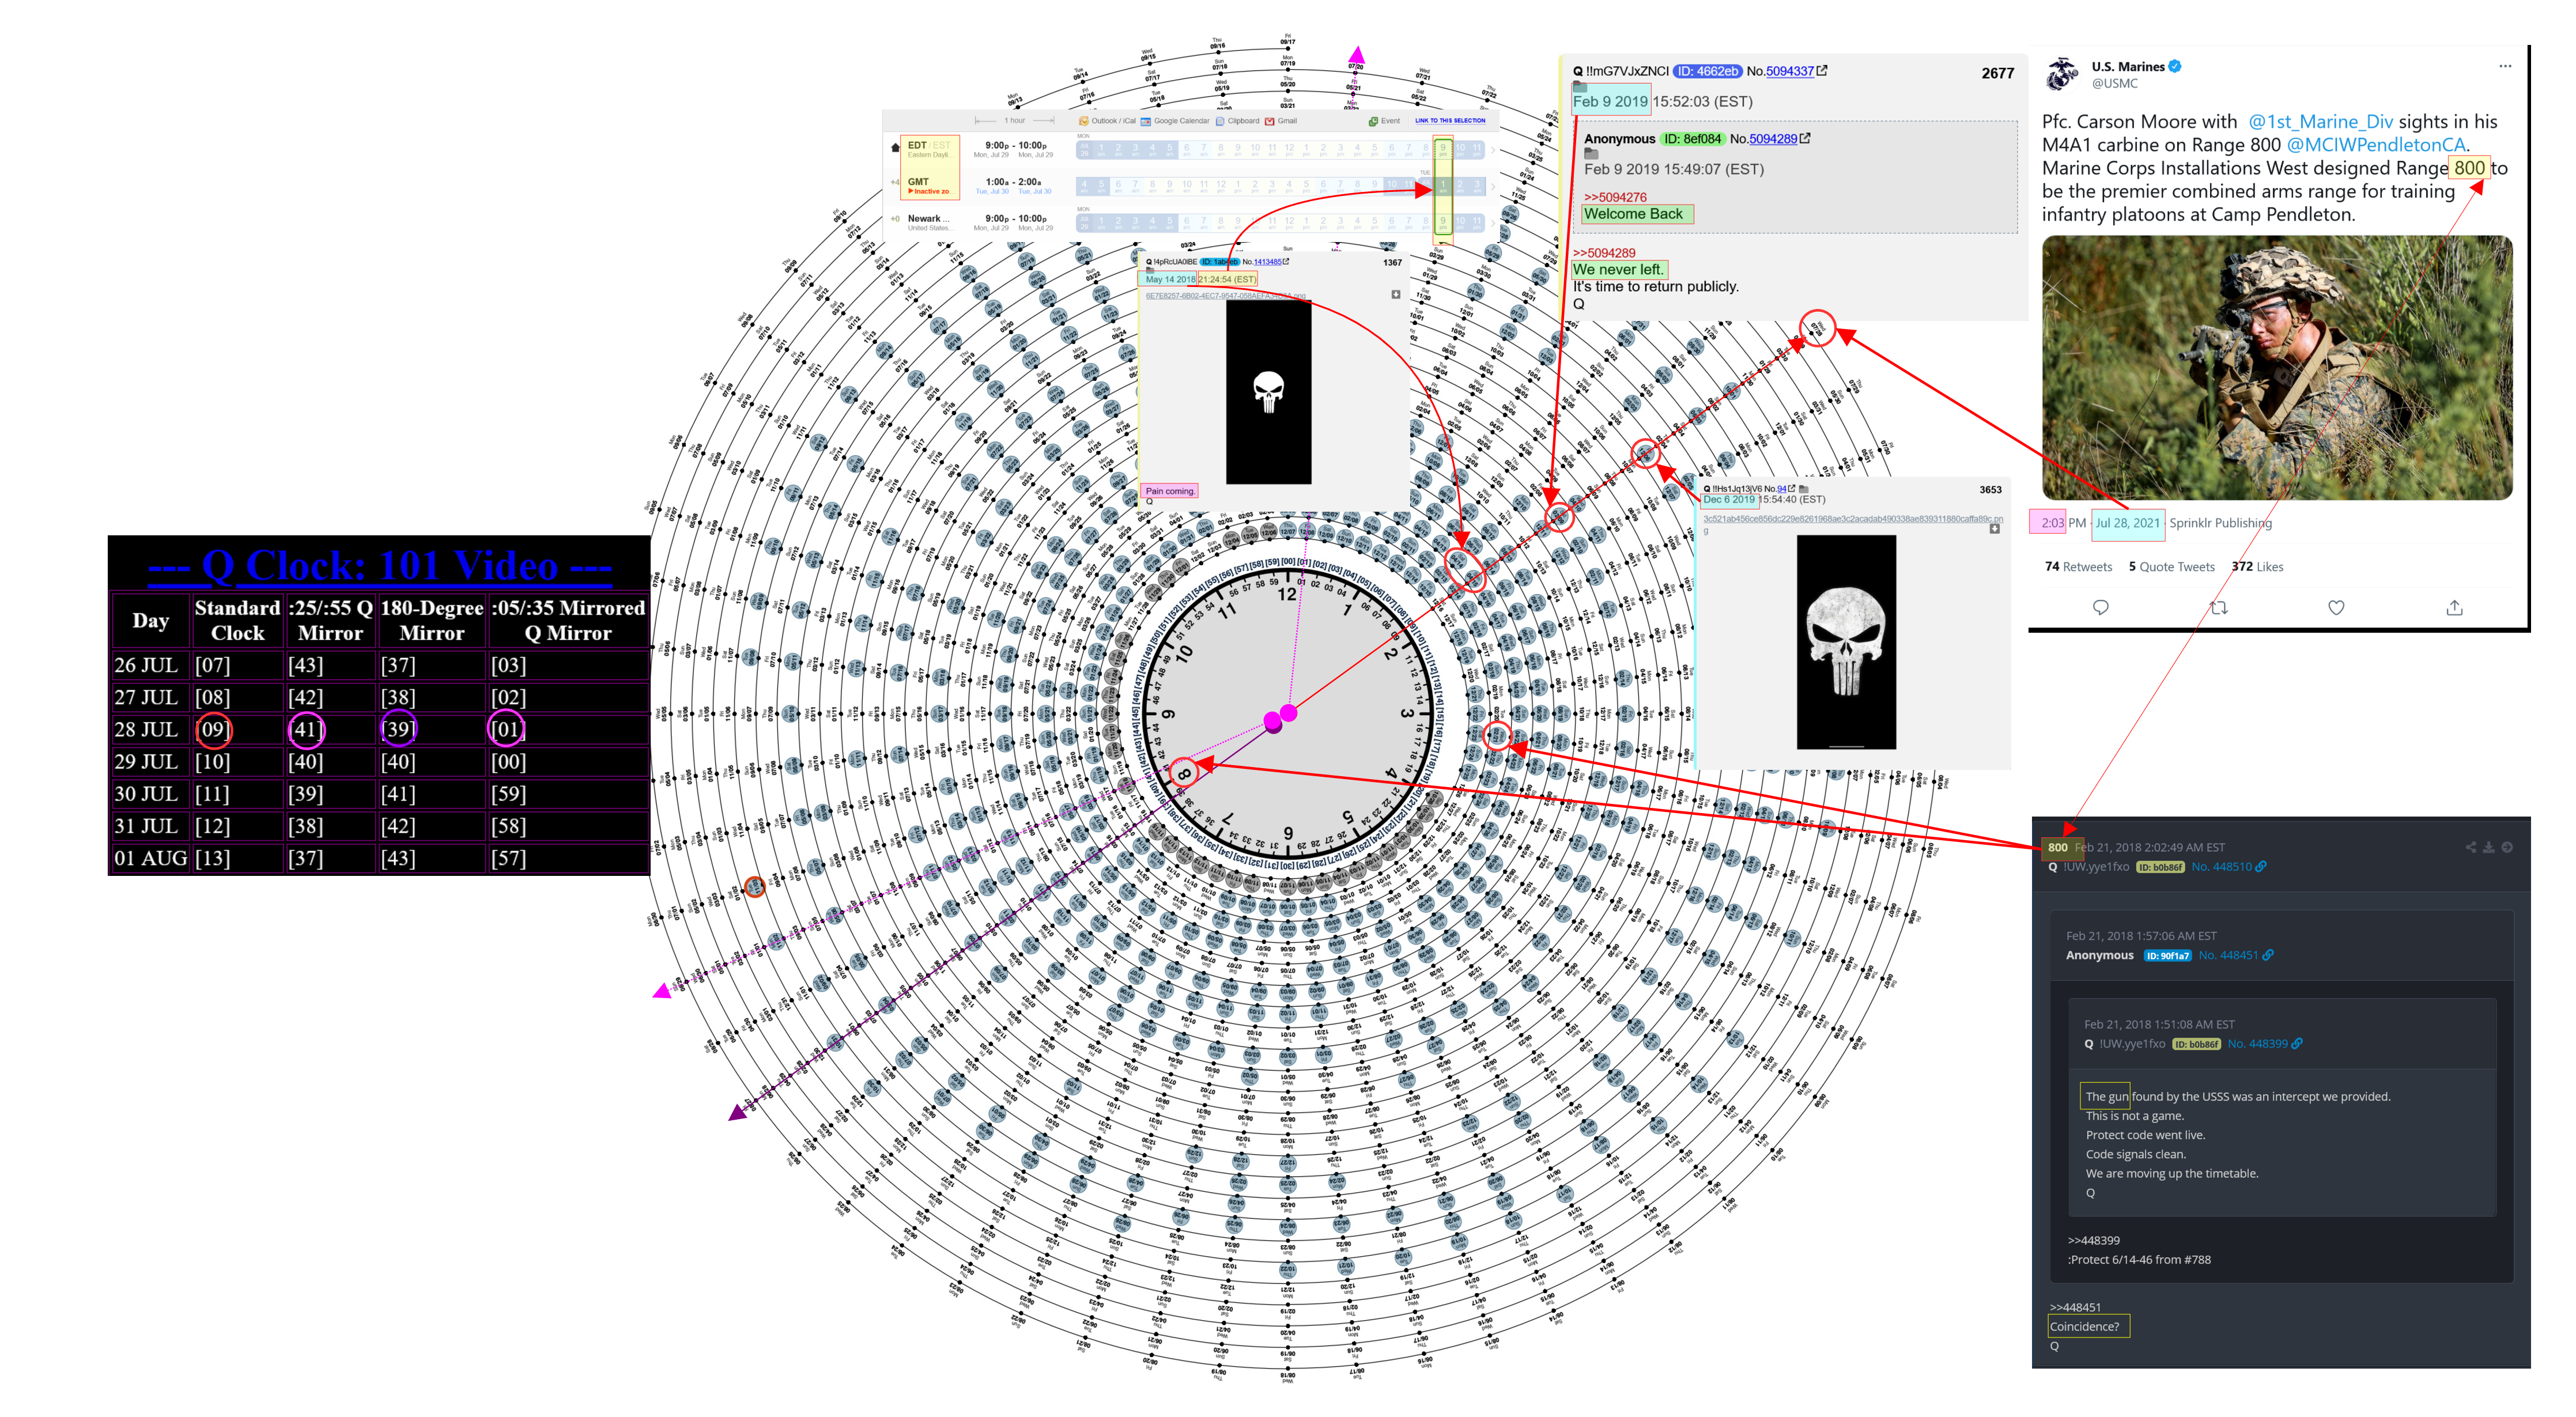Click the Gmail export icon
The height and width of the screenshot is (1417, 2576).
pos(1270,121)
